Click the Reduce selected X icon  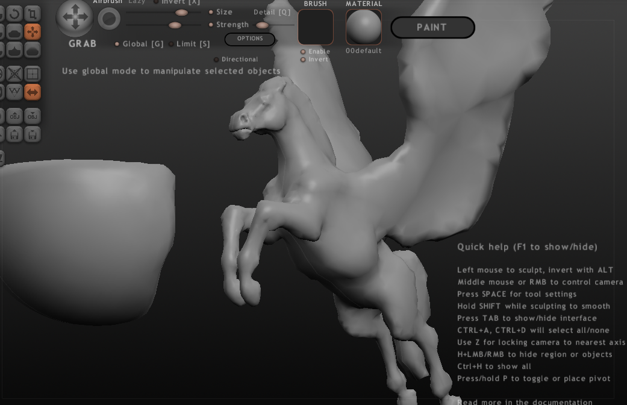pyautogui.click(x=14, y=74)
